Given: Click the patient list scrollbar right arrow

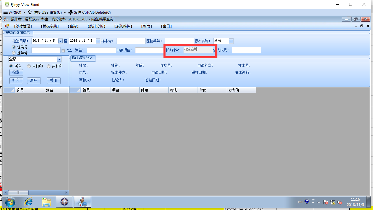Looking at the screenshot, I should [67, 193].
